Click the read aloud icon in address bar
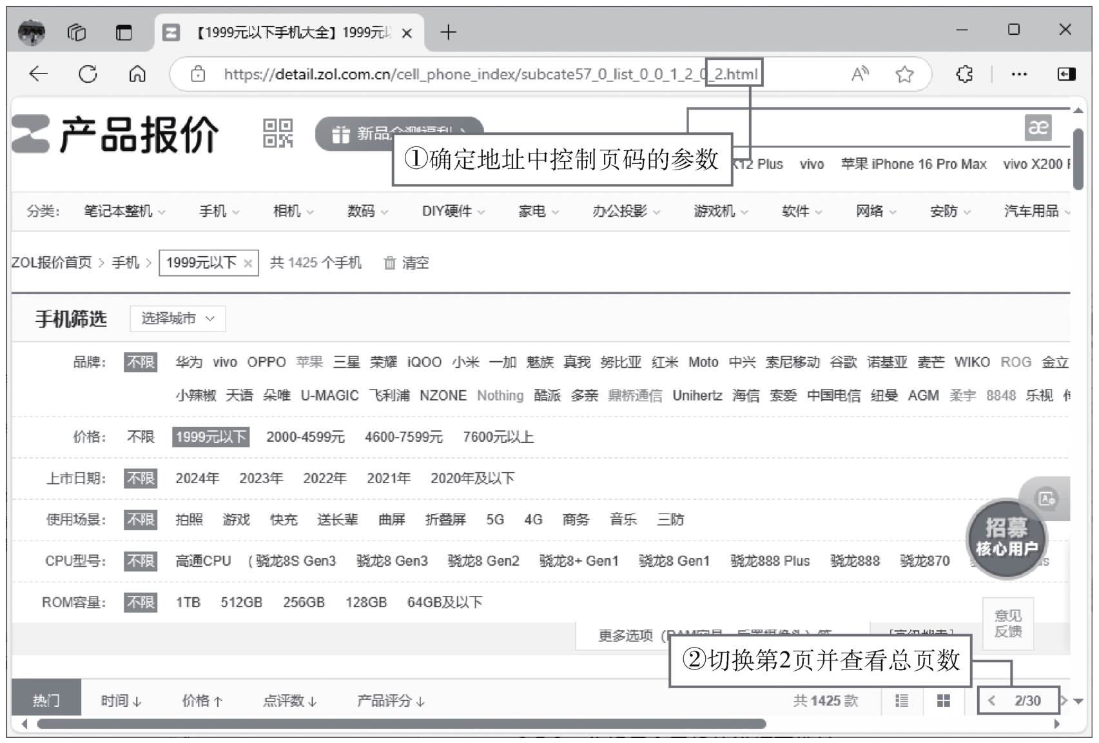1099x743 pixels. [x=860, y=74]
